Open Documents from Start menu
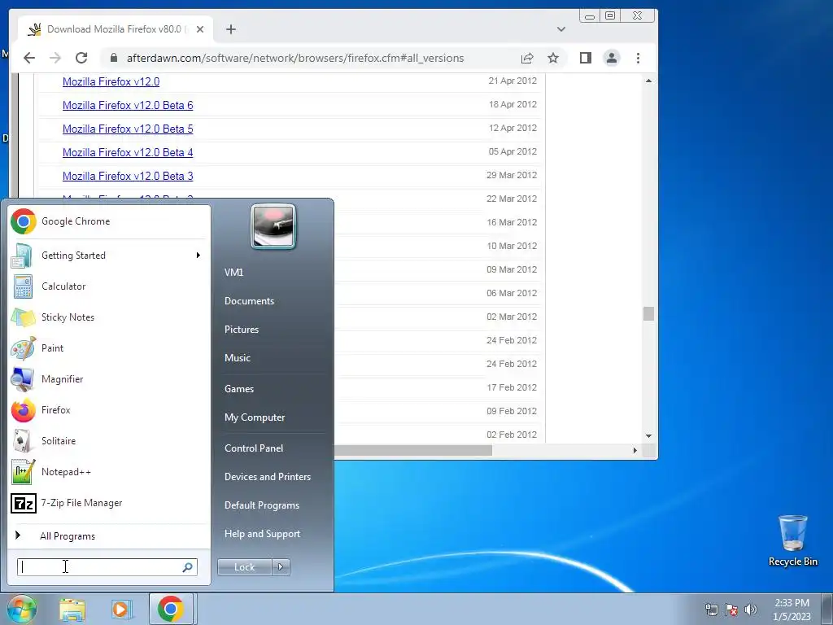The image size is (833, 625). coord(249,301)
